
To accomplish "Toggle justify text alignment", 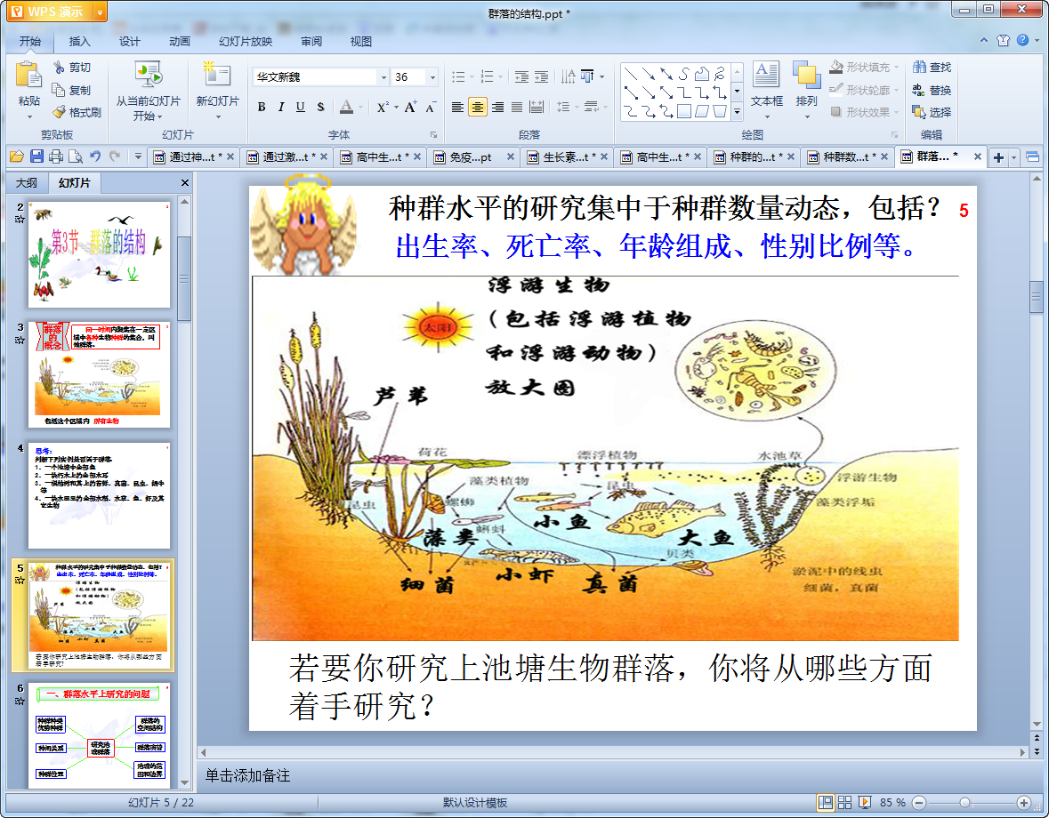I will [x=517, y=107].
